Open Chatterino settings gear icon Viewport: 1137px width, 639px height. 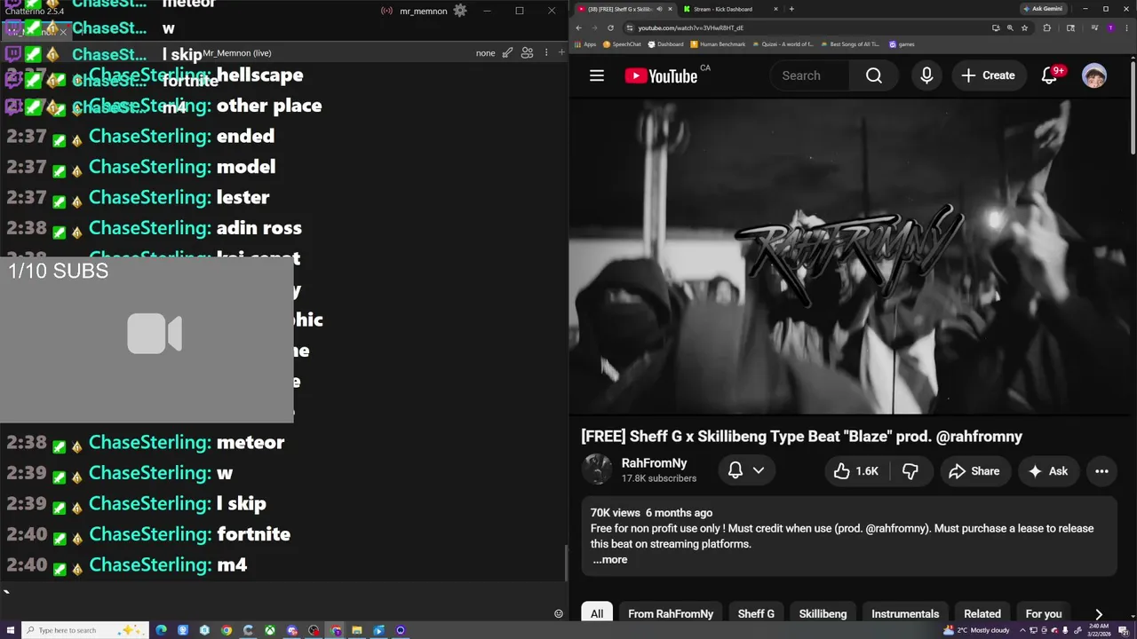pyautogui.click(x=459, y=11)
